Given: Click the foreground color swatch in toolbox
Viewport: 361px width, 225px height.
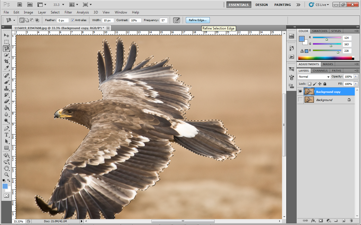Looking at the screenshot, I should 5,186.
